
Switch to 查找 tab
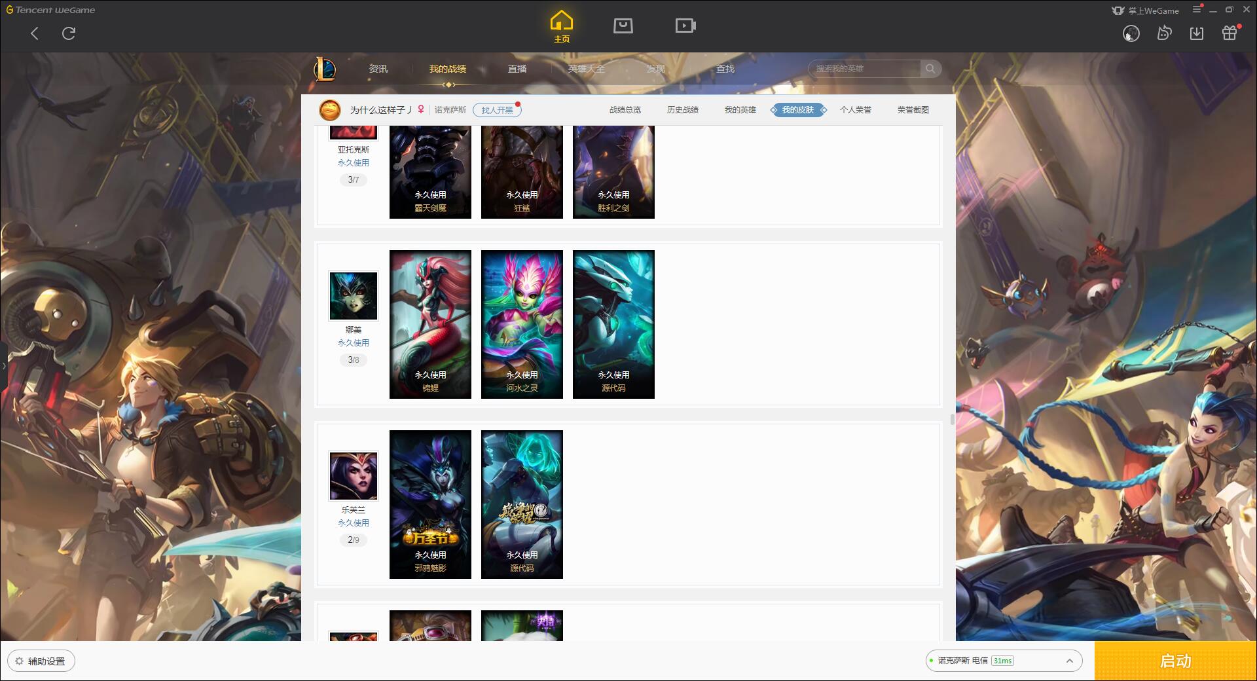tap(725, 69)
